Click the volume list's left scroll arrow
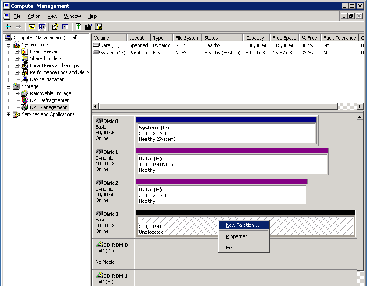 tap(95, 106)
